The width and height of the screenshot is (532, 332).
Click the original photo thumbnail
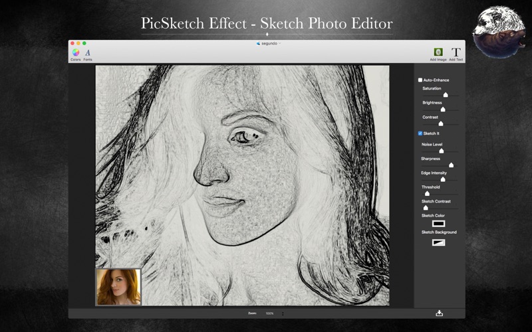(118, 287)
